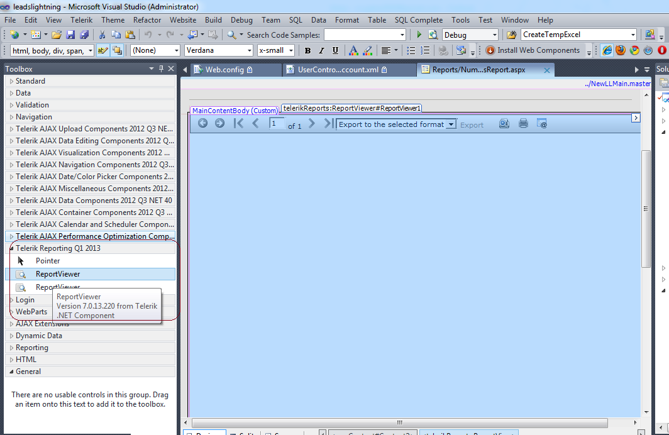
Task: Click the Find in Files binoculars-folder icon
Action: (x=511, y=35)
